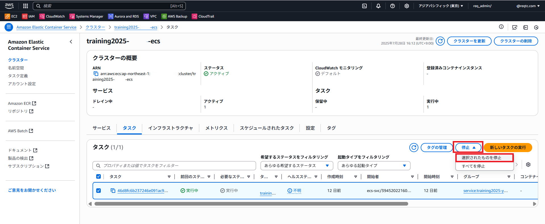Viewport: 545px width, 224px height.
Task: Copy the cluster ARN
Action: [x=96, y=74]
